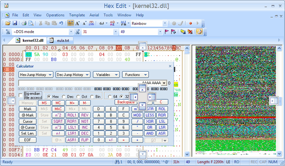Select the Dec radix radio button
The height and width of the screenshot is (166, 285).
coord(64,96)
